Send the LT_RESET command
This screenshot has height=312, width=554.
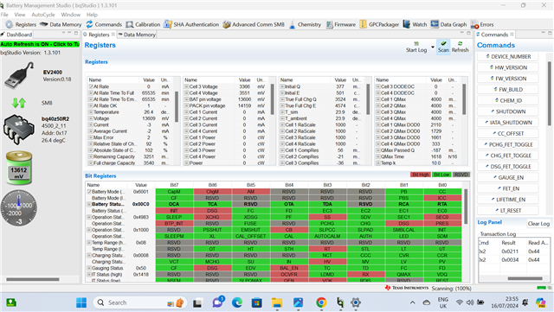point(508,210)
